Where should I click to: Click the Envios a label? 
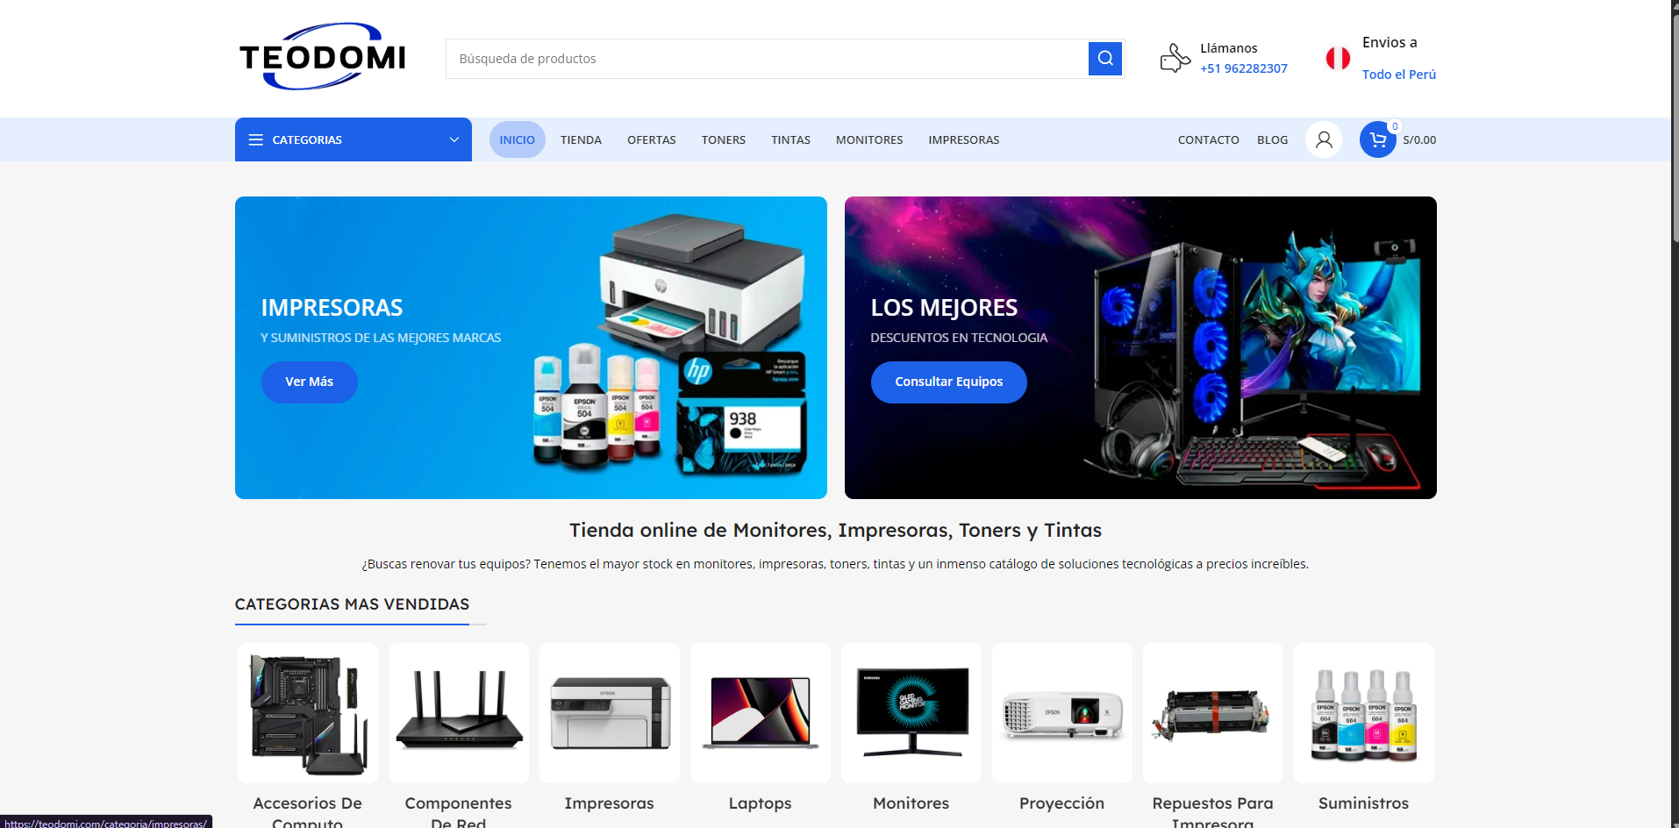pyautogui.click(x=1390, y=42)
